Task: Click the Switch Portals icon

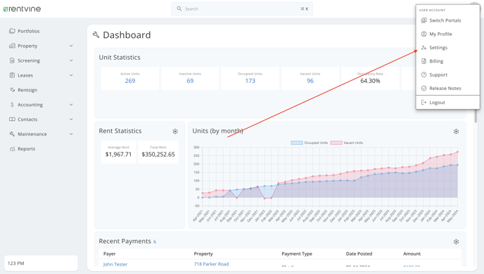Action: (x=423, y=20)
